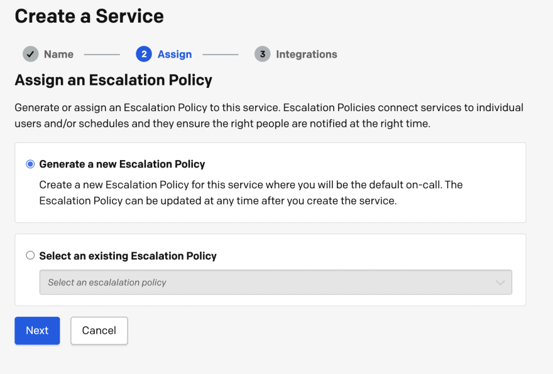Choose the Select an existing Escalation Policy option
Screen dimensions: 553x374
click(x=30, y=255)
